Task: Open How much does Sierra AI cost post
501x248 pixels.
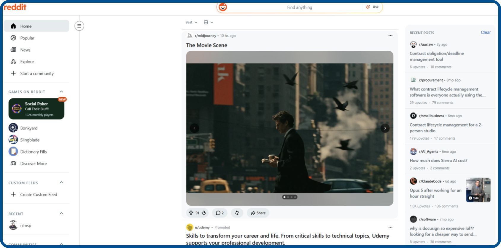Action: click(x=438, y=160)
